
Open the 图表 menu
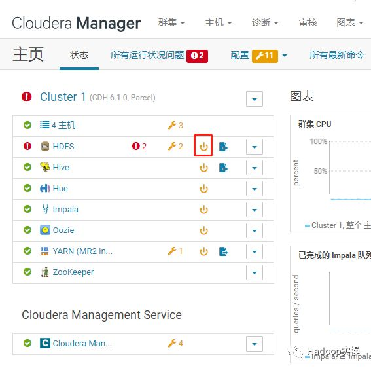pos(350,22)
